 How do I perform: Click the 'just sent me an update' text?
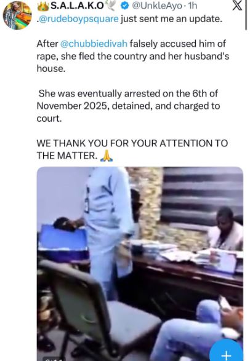171,19
